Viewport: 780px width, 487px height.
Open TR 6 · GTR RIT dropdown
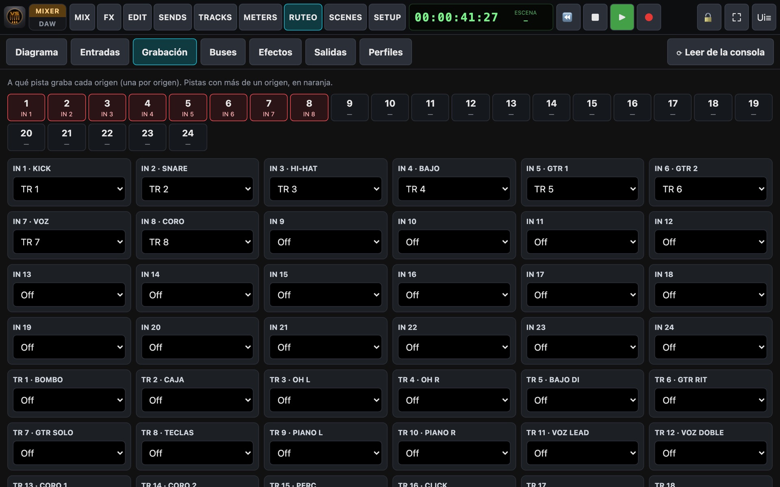tap(711, 400)
